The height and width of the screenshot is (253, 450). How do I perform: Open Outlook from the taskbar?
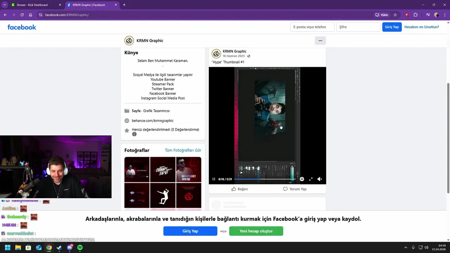pyautogui.click(x=39, y=247)
